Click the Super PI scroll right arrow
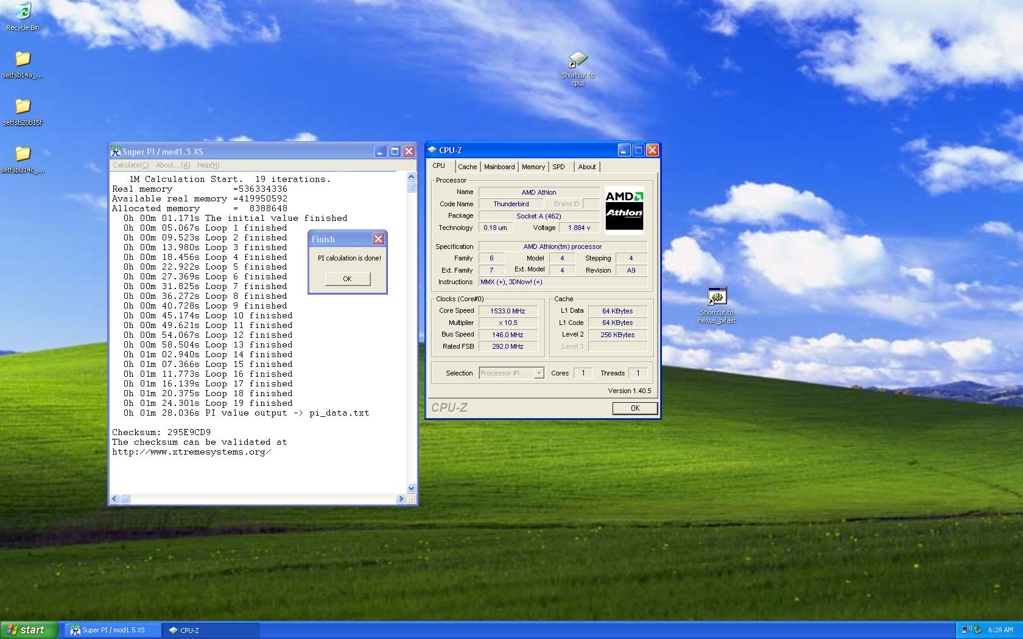 [x=401, y=499]
